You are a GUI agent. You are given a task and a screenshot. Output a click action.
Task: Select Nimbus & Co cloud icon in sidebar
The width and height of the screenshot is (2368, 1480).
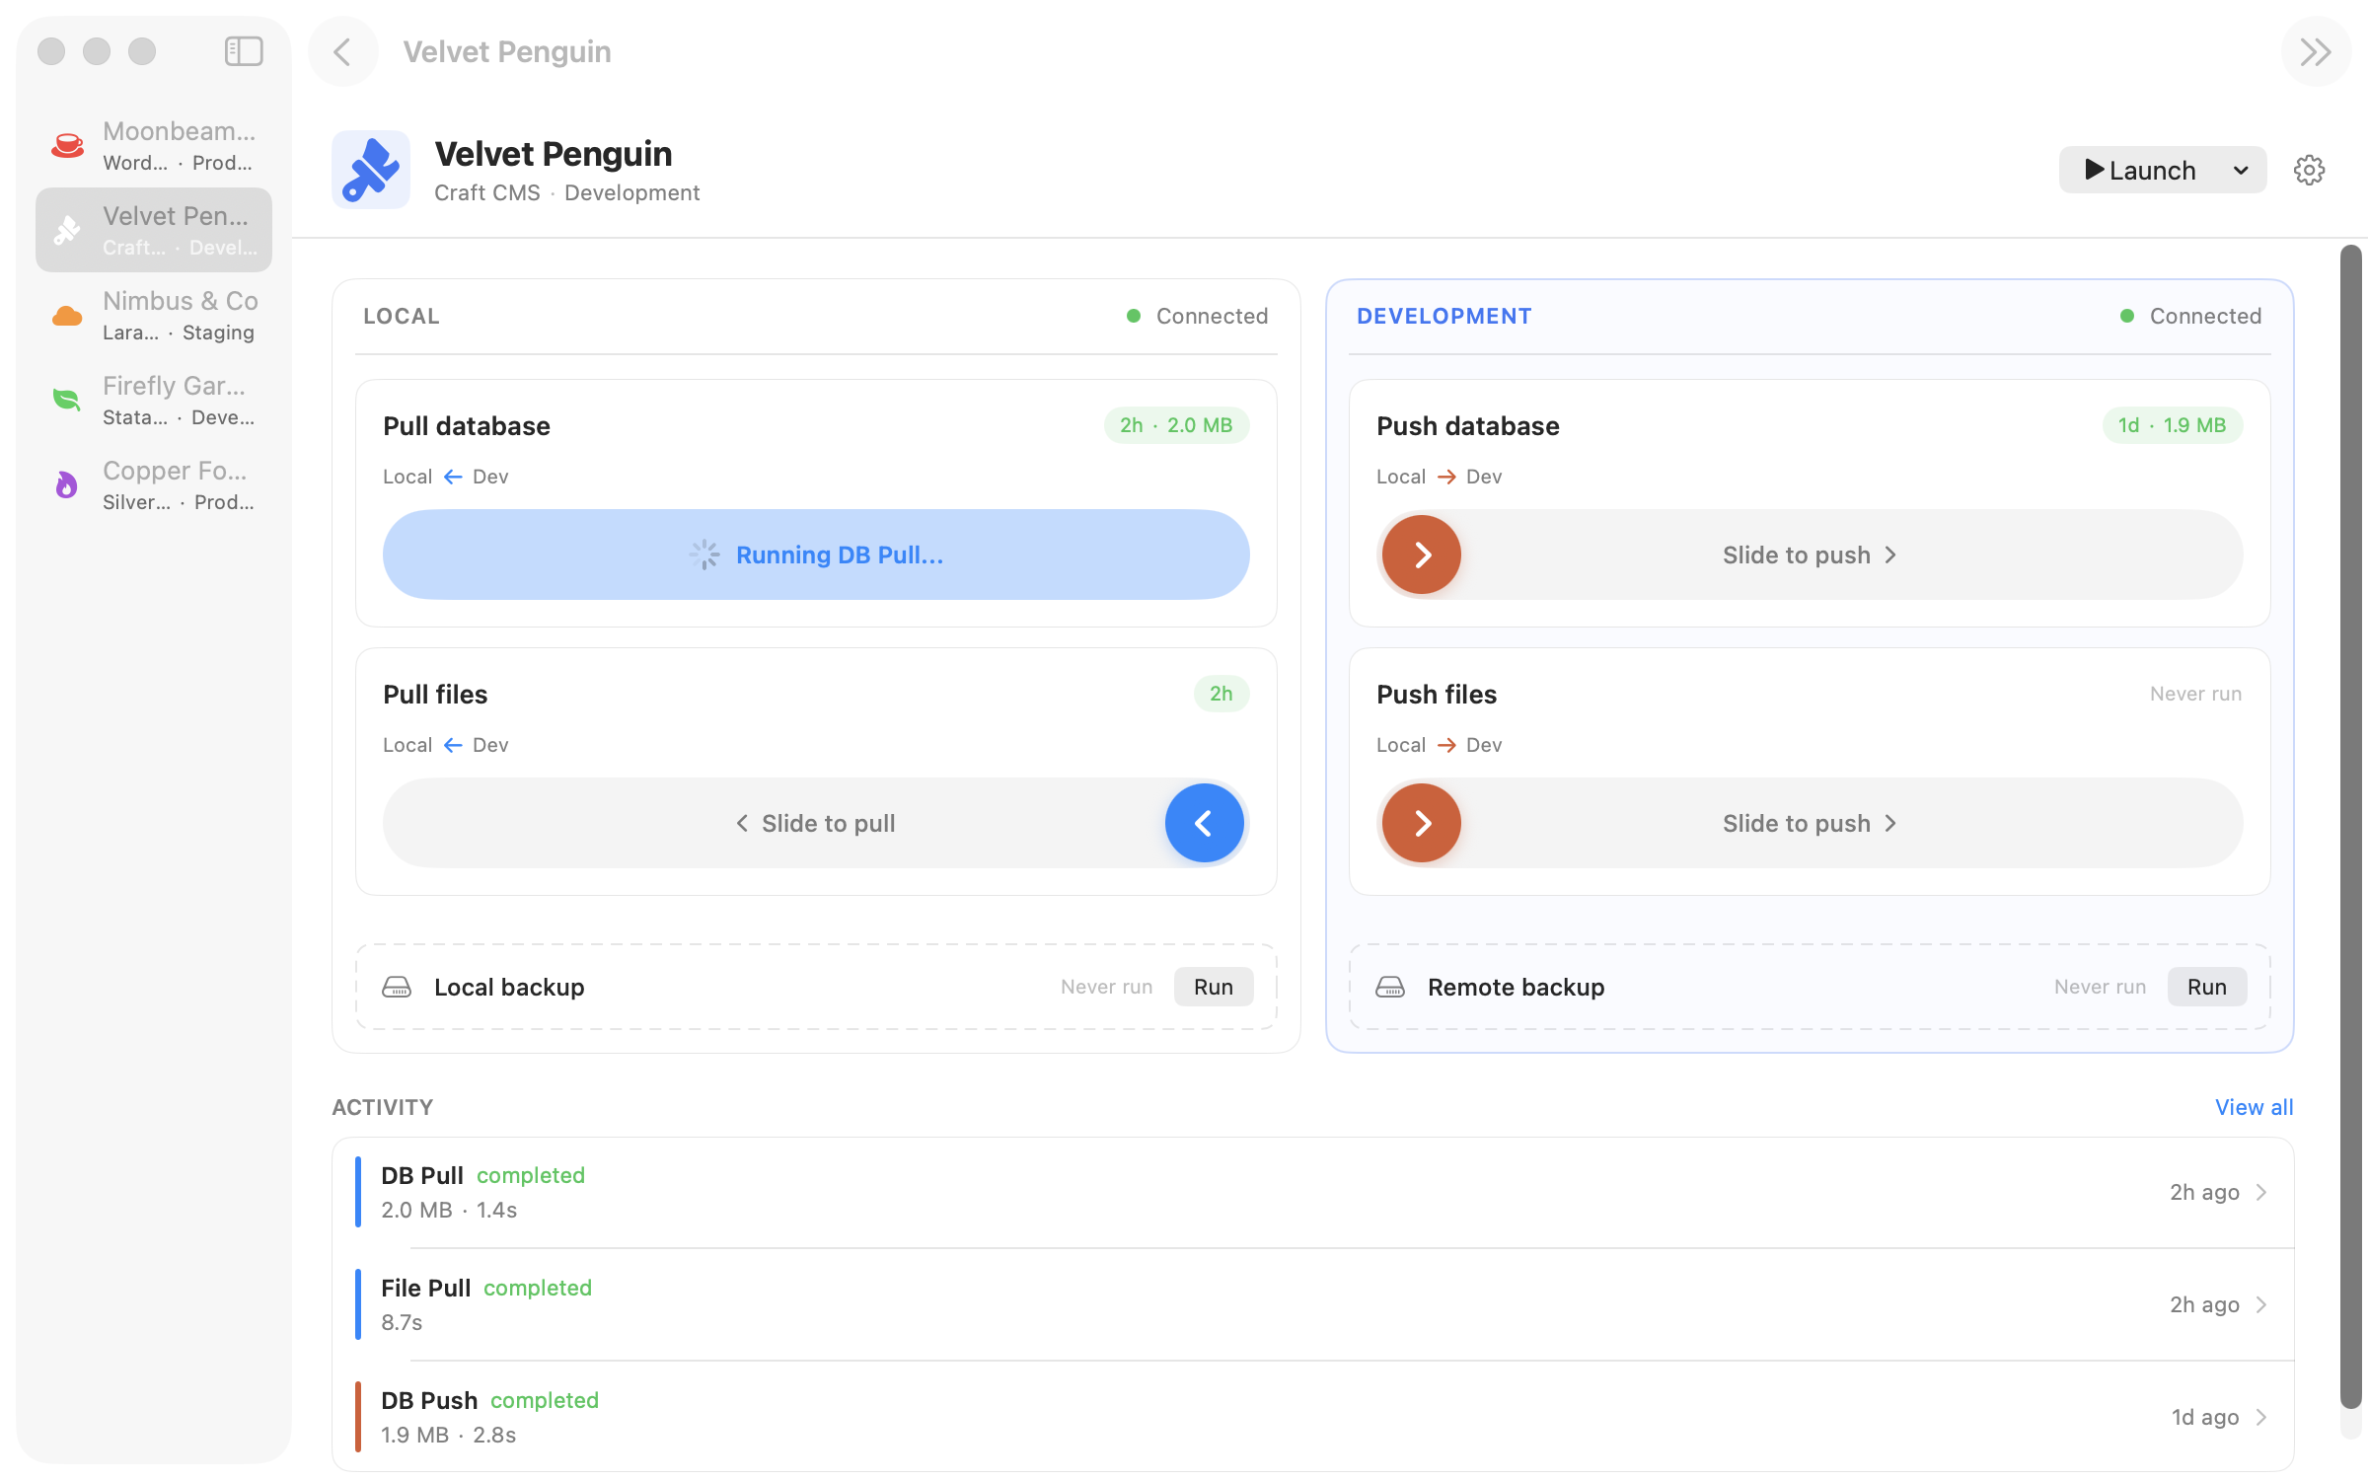coord(67,316)
